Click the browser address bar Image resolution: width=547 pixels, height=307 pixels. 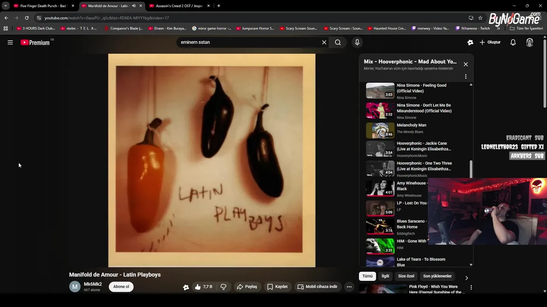point(252,18)
